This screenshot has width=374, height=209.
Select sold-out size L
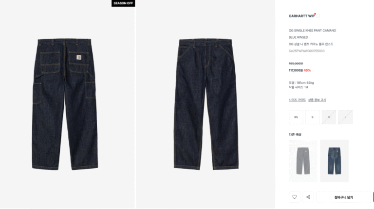point(345,117)
